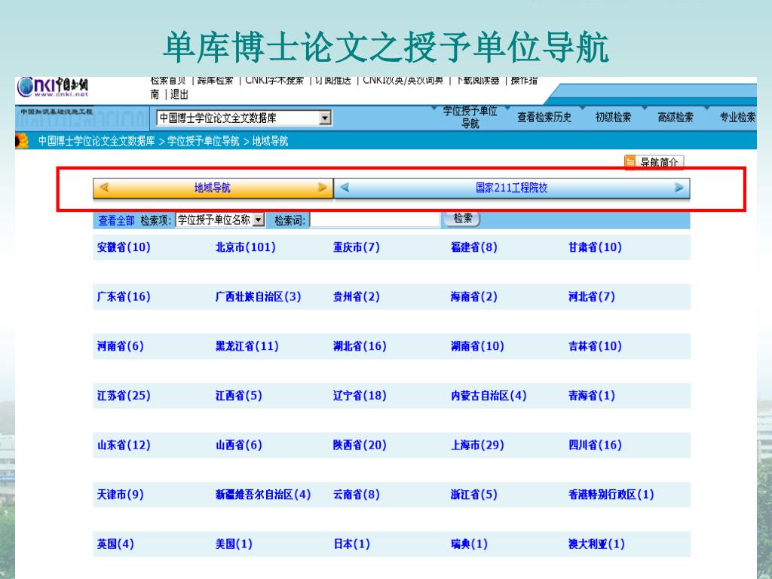The height and width of the screenshot is (579, 772).
Task: Click the 查看全部 link
Action: pyautogui.click(x=116, y=221)
